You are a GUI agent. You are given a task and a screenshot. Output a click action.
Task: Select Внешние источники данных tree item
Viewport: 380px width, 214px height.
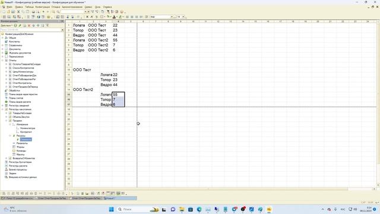pos(23,177)
